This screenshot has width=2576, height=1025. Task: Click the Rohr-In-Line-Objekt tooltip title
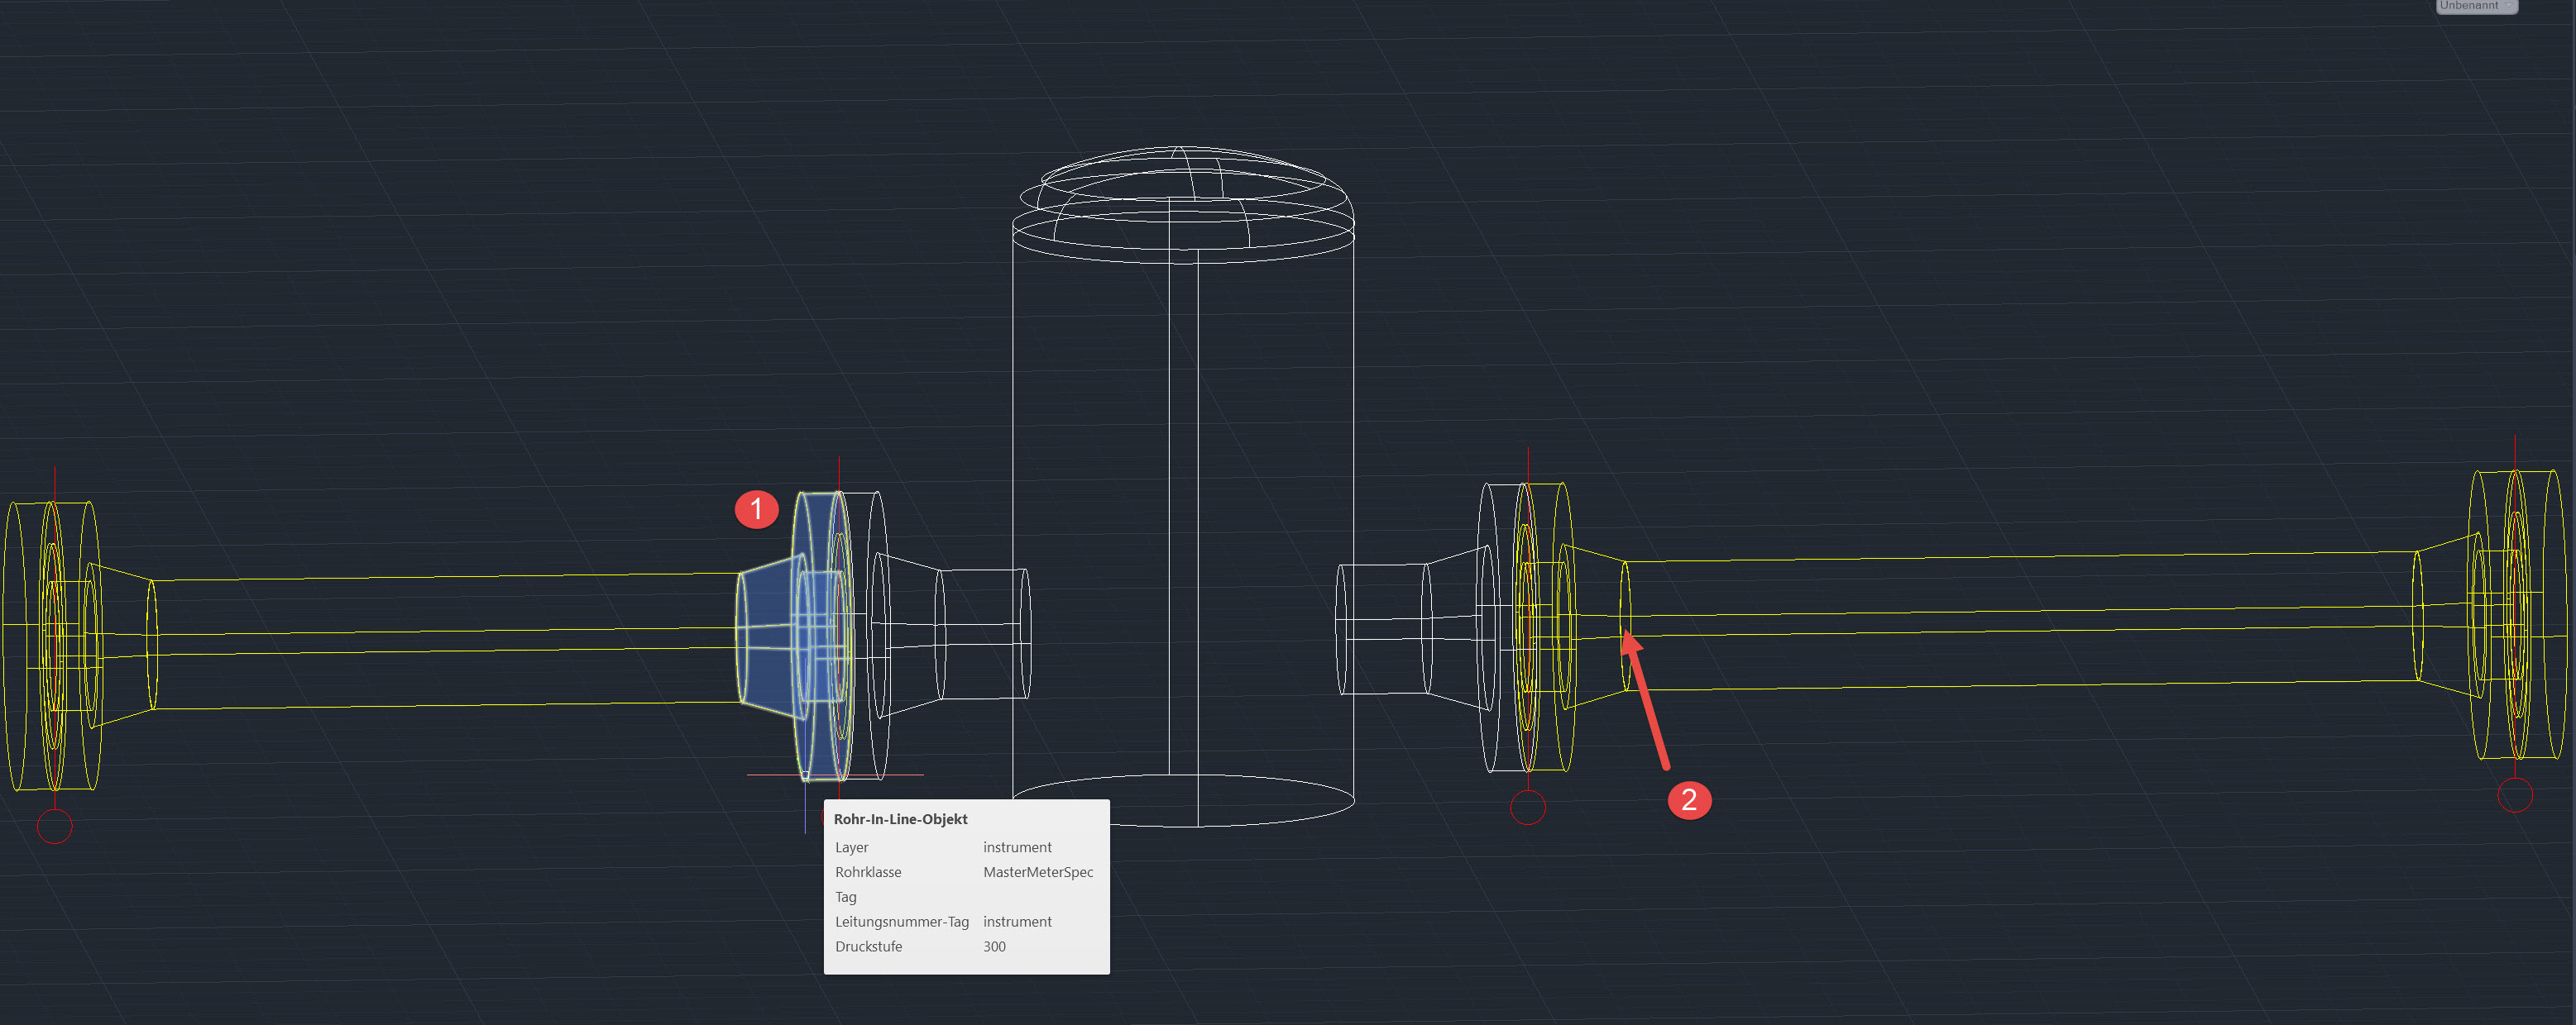900,818
